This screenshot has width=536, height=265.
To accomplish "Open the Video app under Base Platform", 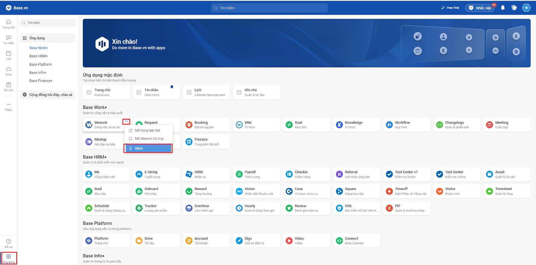I will (307, 241).
